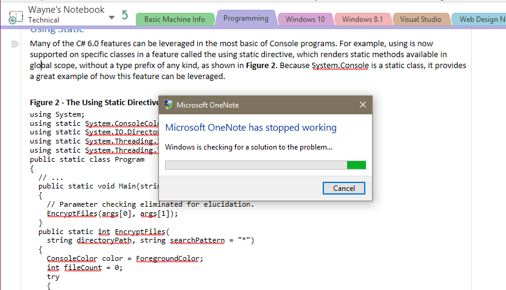Viewport: 506px width, 290px height.
Task: Cancel the solution check in dialog
Action: [343, 188]
